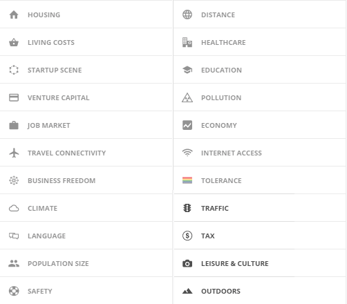
Task: Open the Venture Capital category
Action: pyautogui.click(x=86, y=97)
